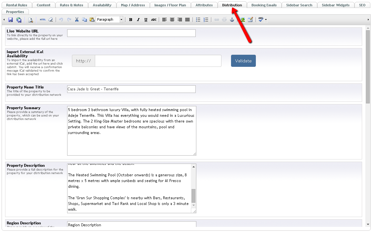The image size is (372, 232).
Task: Click the edit template pencil icon
Action: (250, 20)
